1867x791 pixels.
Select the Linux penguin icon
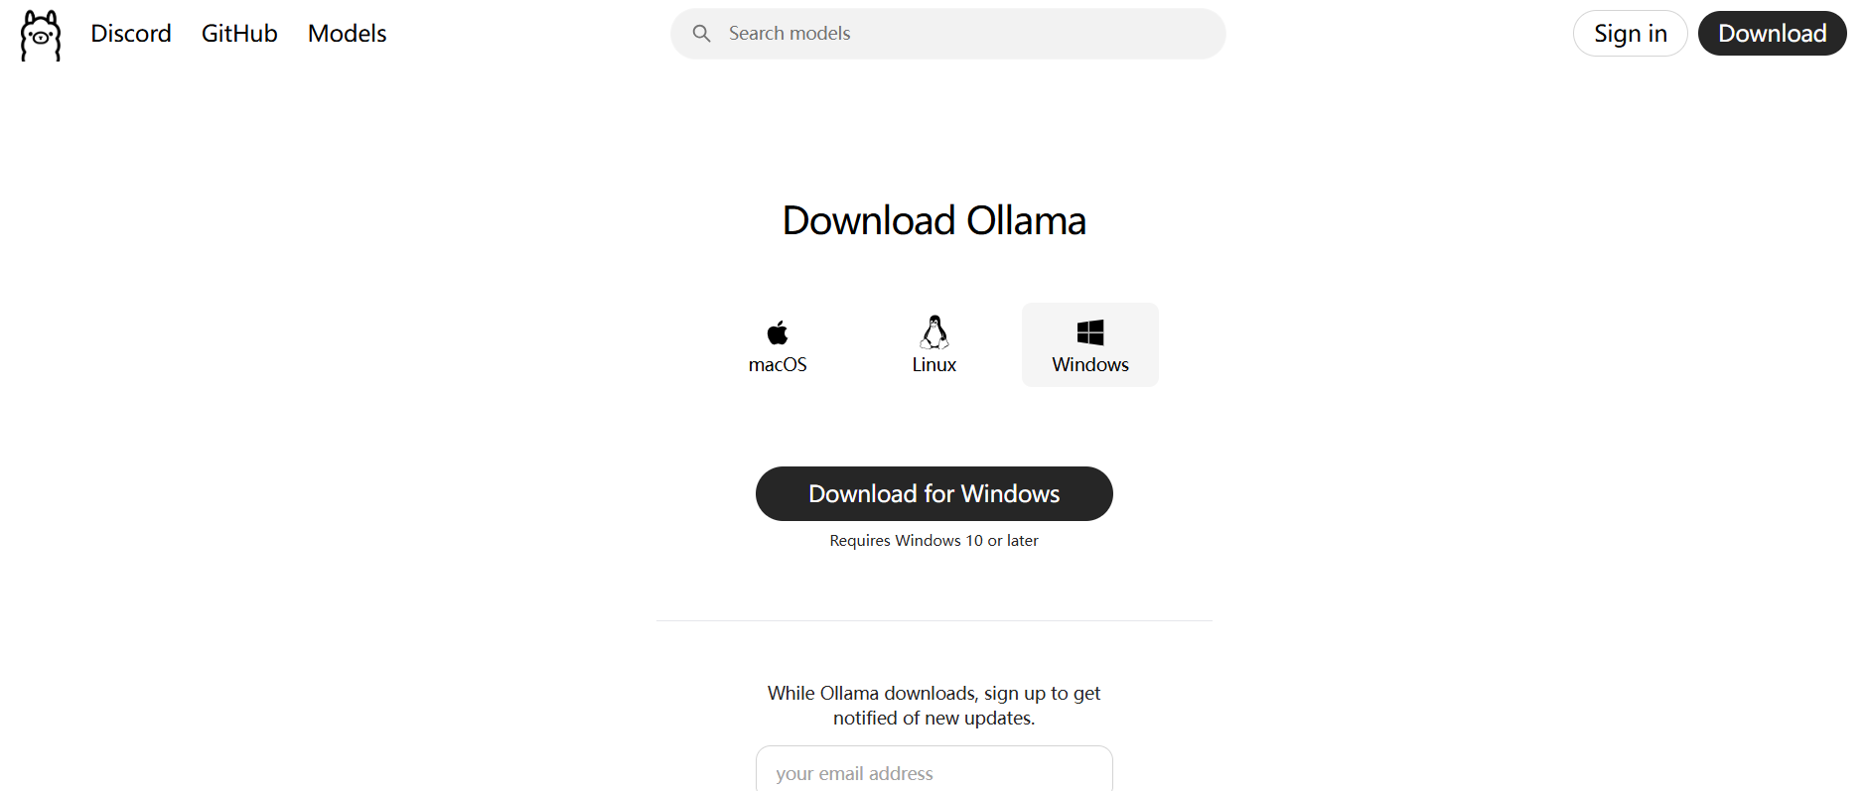pyautogui.click(x=933, y=331)
